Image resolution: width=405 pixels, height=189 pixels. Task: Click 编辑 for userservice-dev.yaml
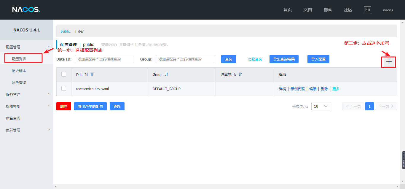[x=313, y=89]
